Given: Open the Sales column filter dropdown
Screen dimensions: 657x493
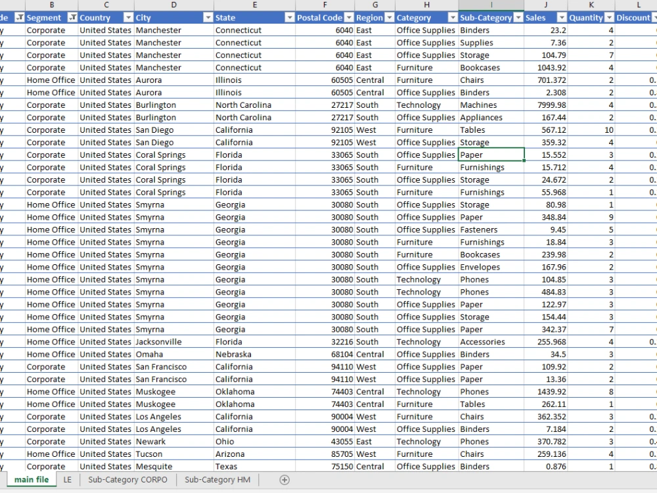Looking at the screenshot, I should pos(562,18).
